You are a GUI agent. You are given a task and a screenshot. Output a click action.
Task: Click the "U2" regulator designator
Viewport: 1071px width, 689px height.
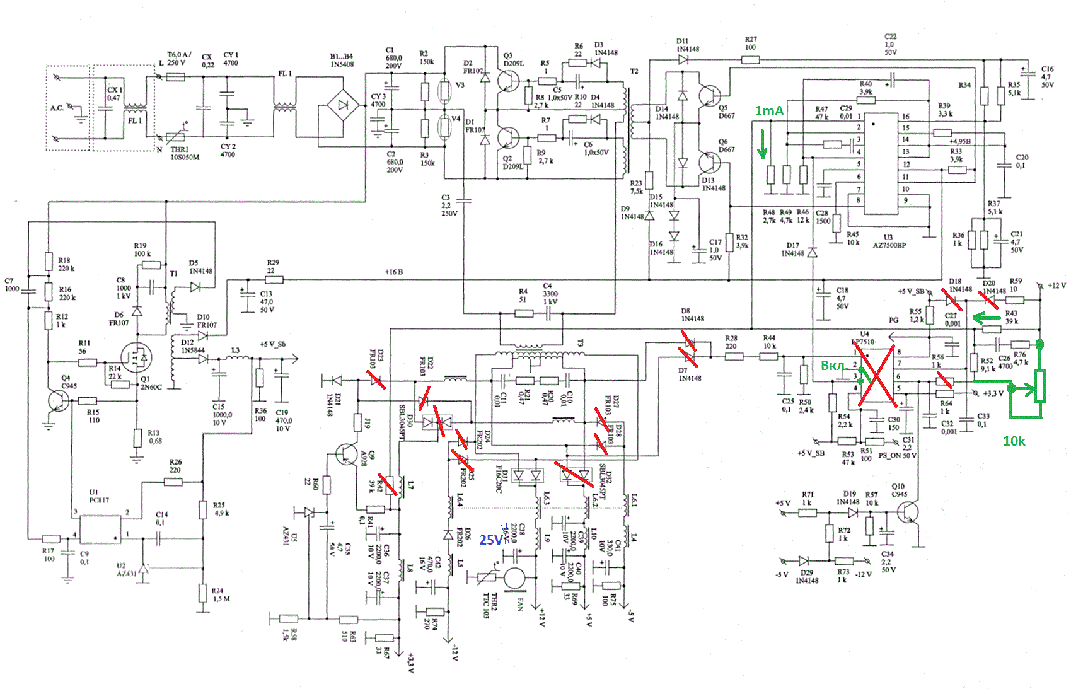tap(121, 565)
